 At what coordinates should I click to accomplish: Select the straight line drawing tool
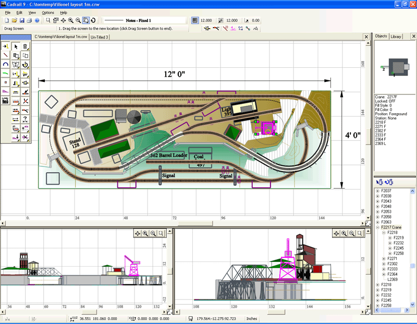[x=6, y=55]
